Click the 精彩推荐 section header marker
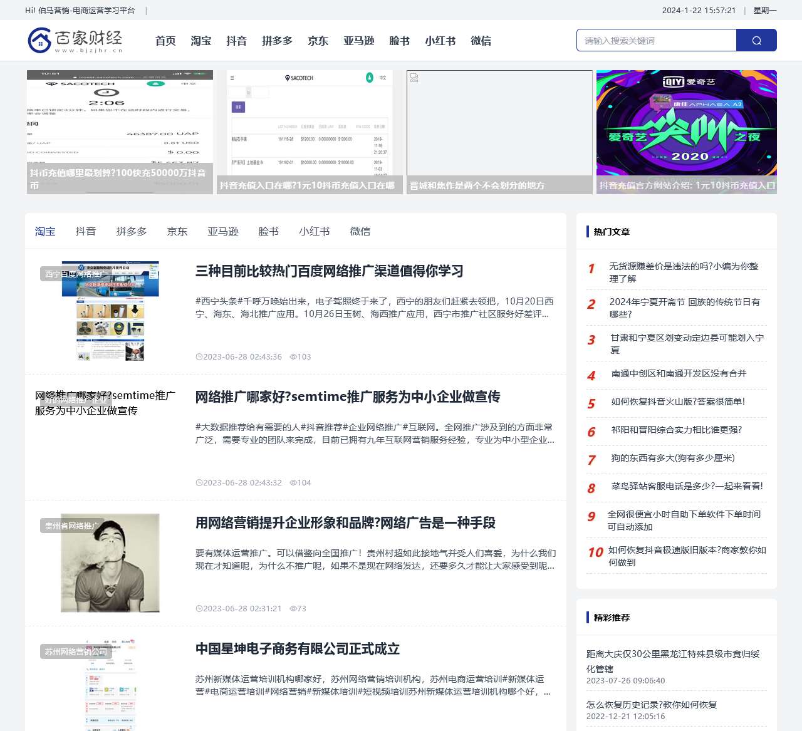Viewport: 802px width, 731px height. 587,617
